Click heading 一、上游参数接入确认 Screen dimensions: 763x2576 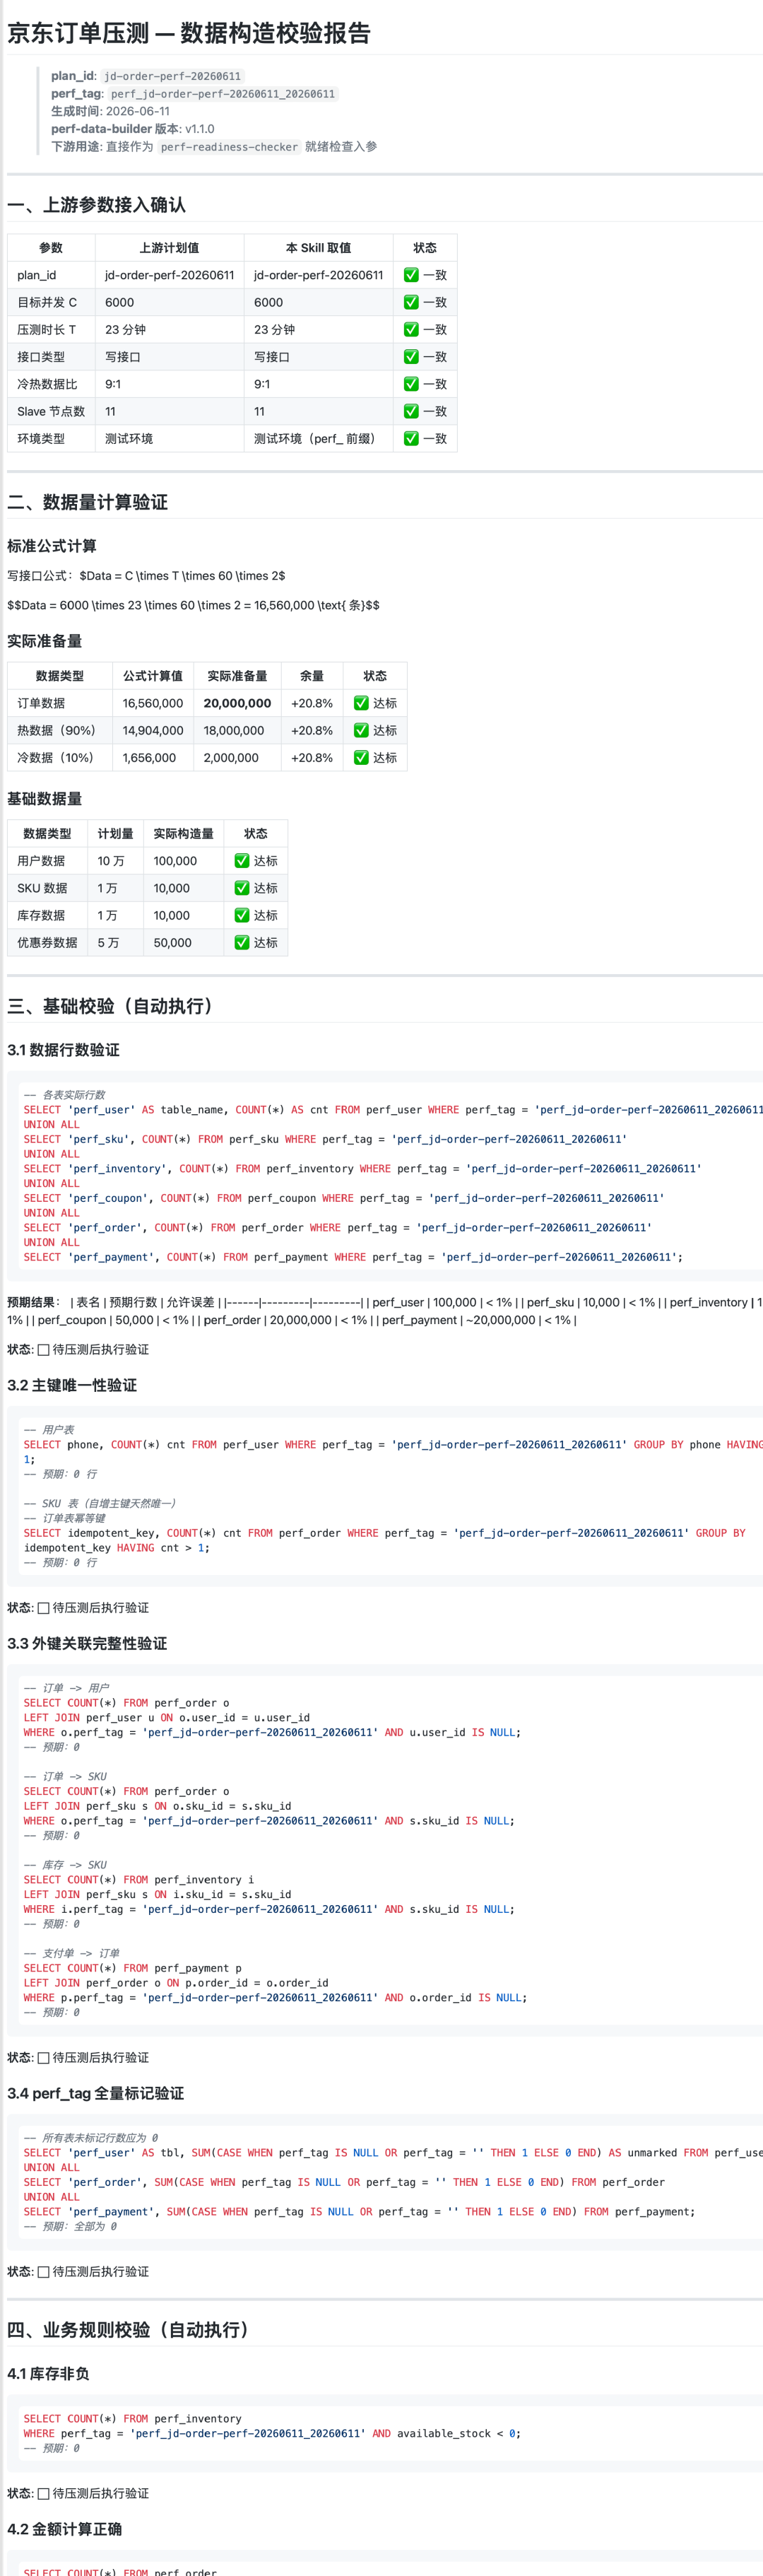coord(96,205)
